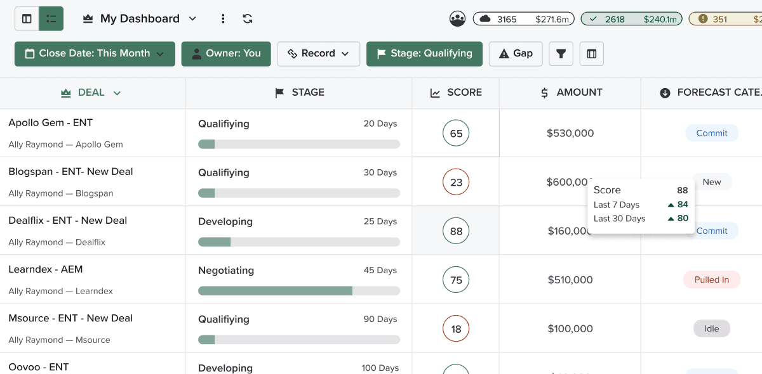
Task: Open the filter icon next to Gap
Action: point(561,53)
